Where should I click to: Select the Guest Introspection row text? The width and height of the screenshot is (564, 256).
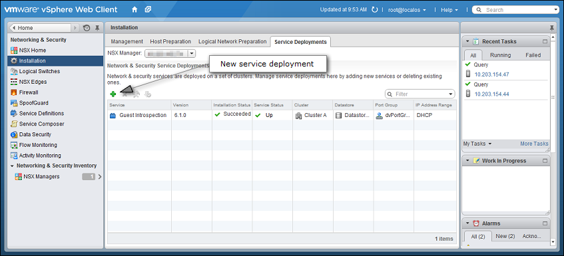click(142, 115)
